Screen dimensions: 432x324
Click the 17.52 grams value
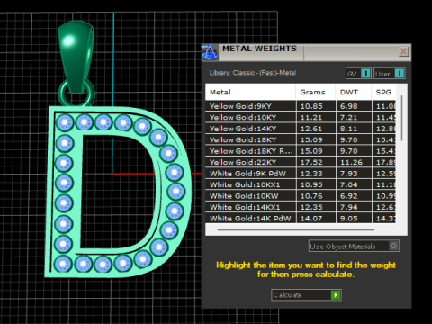(311, 162)
